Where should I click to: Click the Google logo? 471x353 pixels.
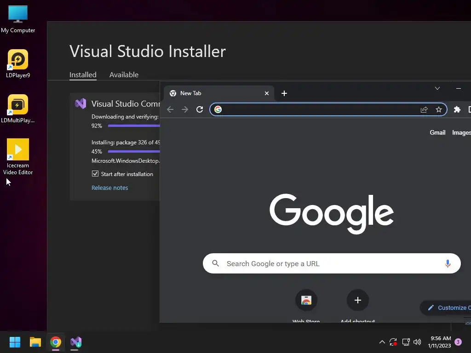[x=332, y=214]
